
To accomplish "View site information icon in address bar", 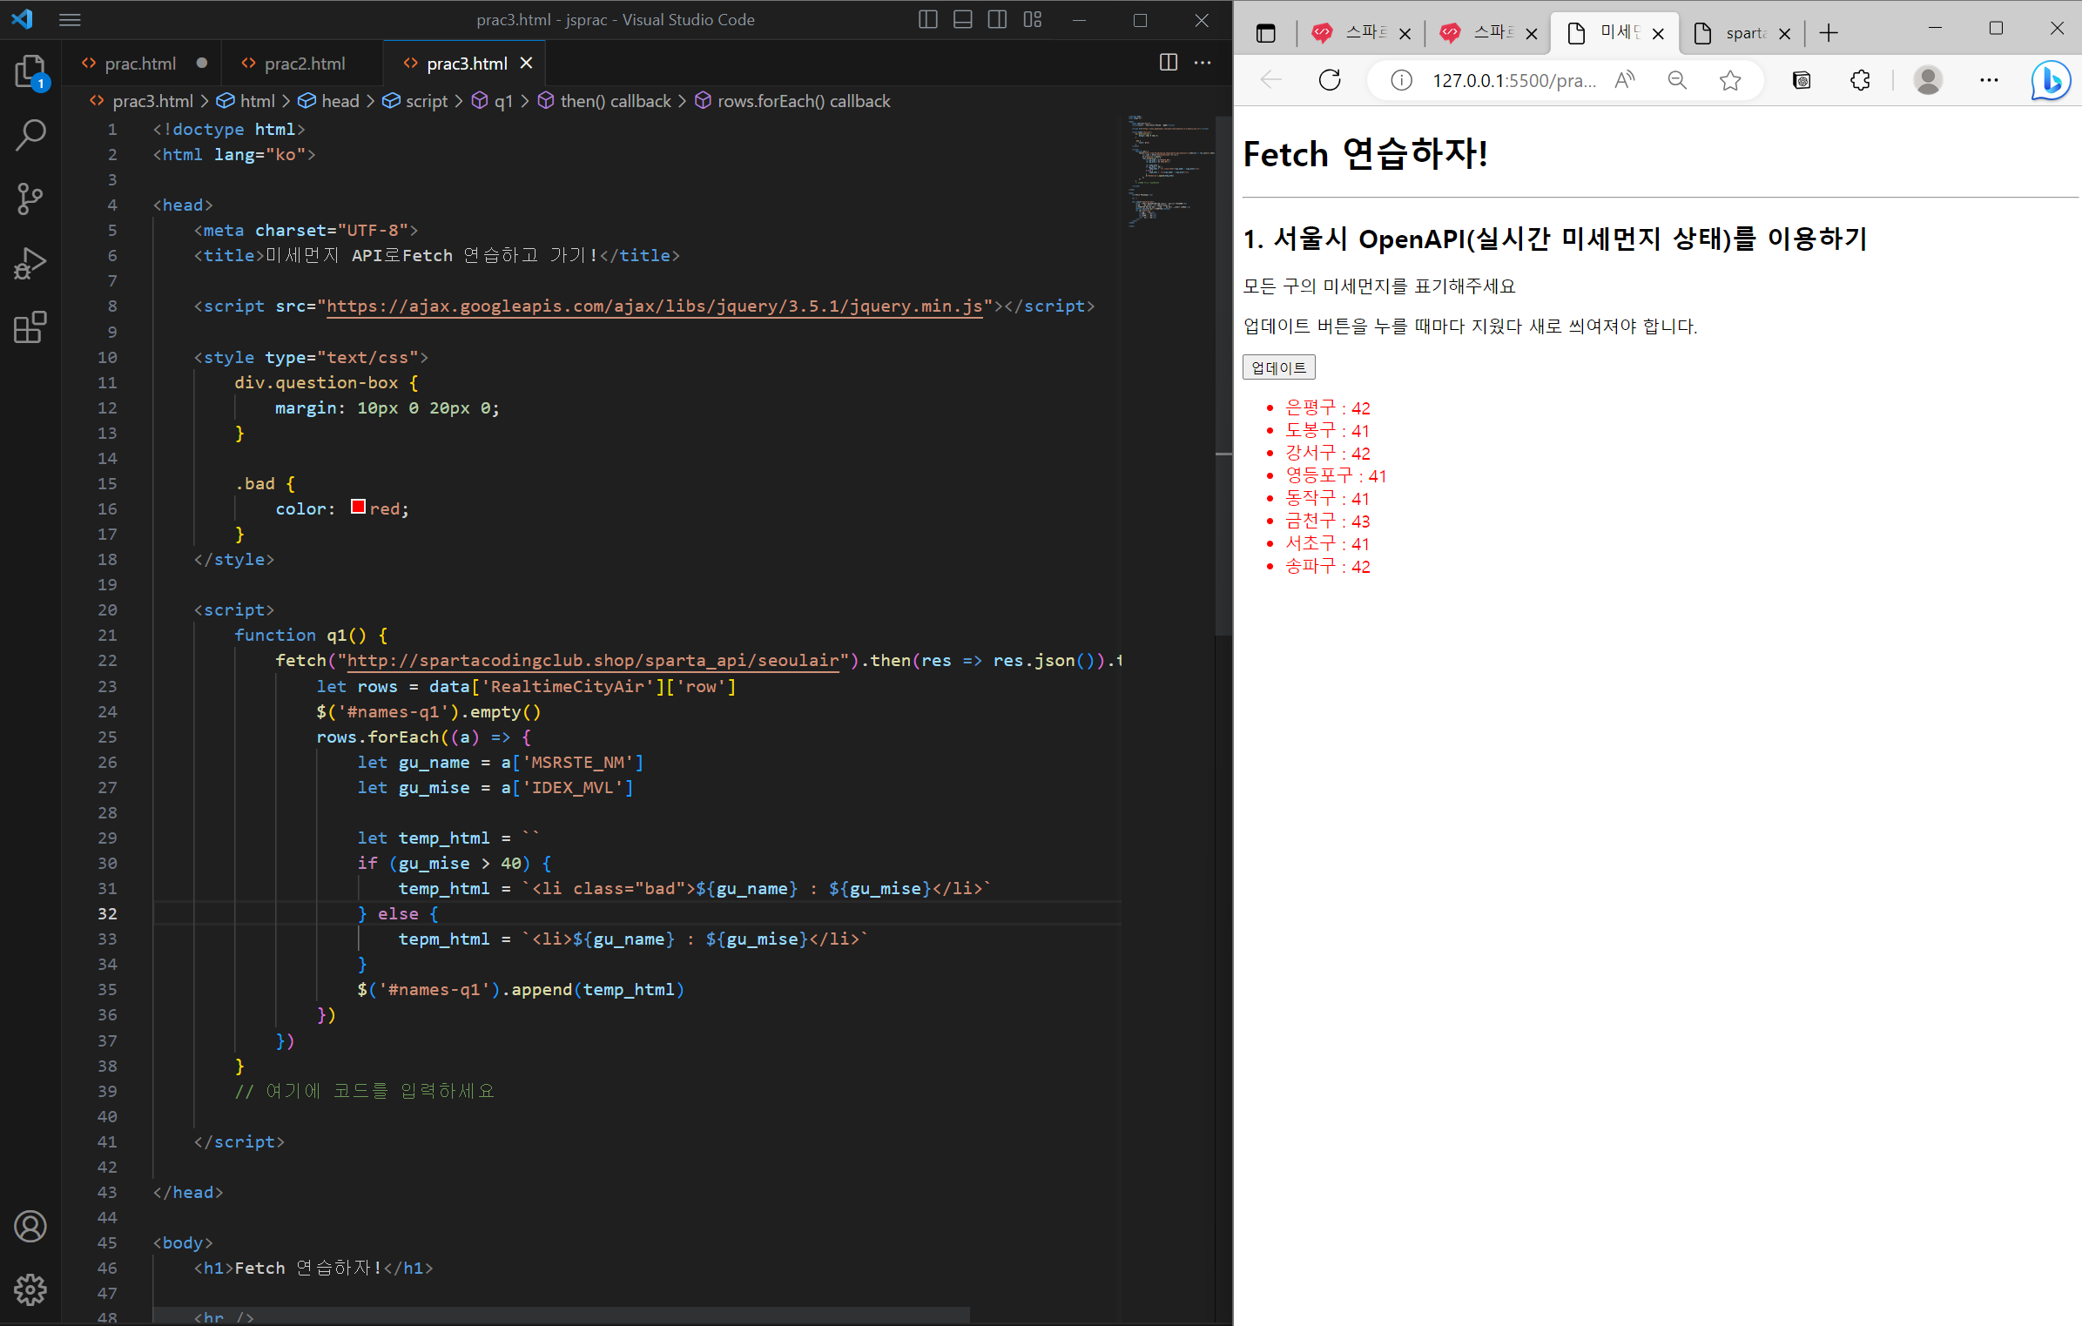I will coord(1401,80).
